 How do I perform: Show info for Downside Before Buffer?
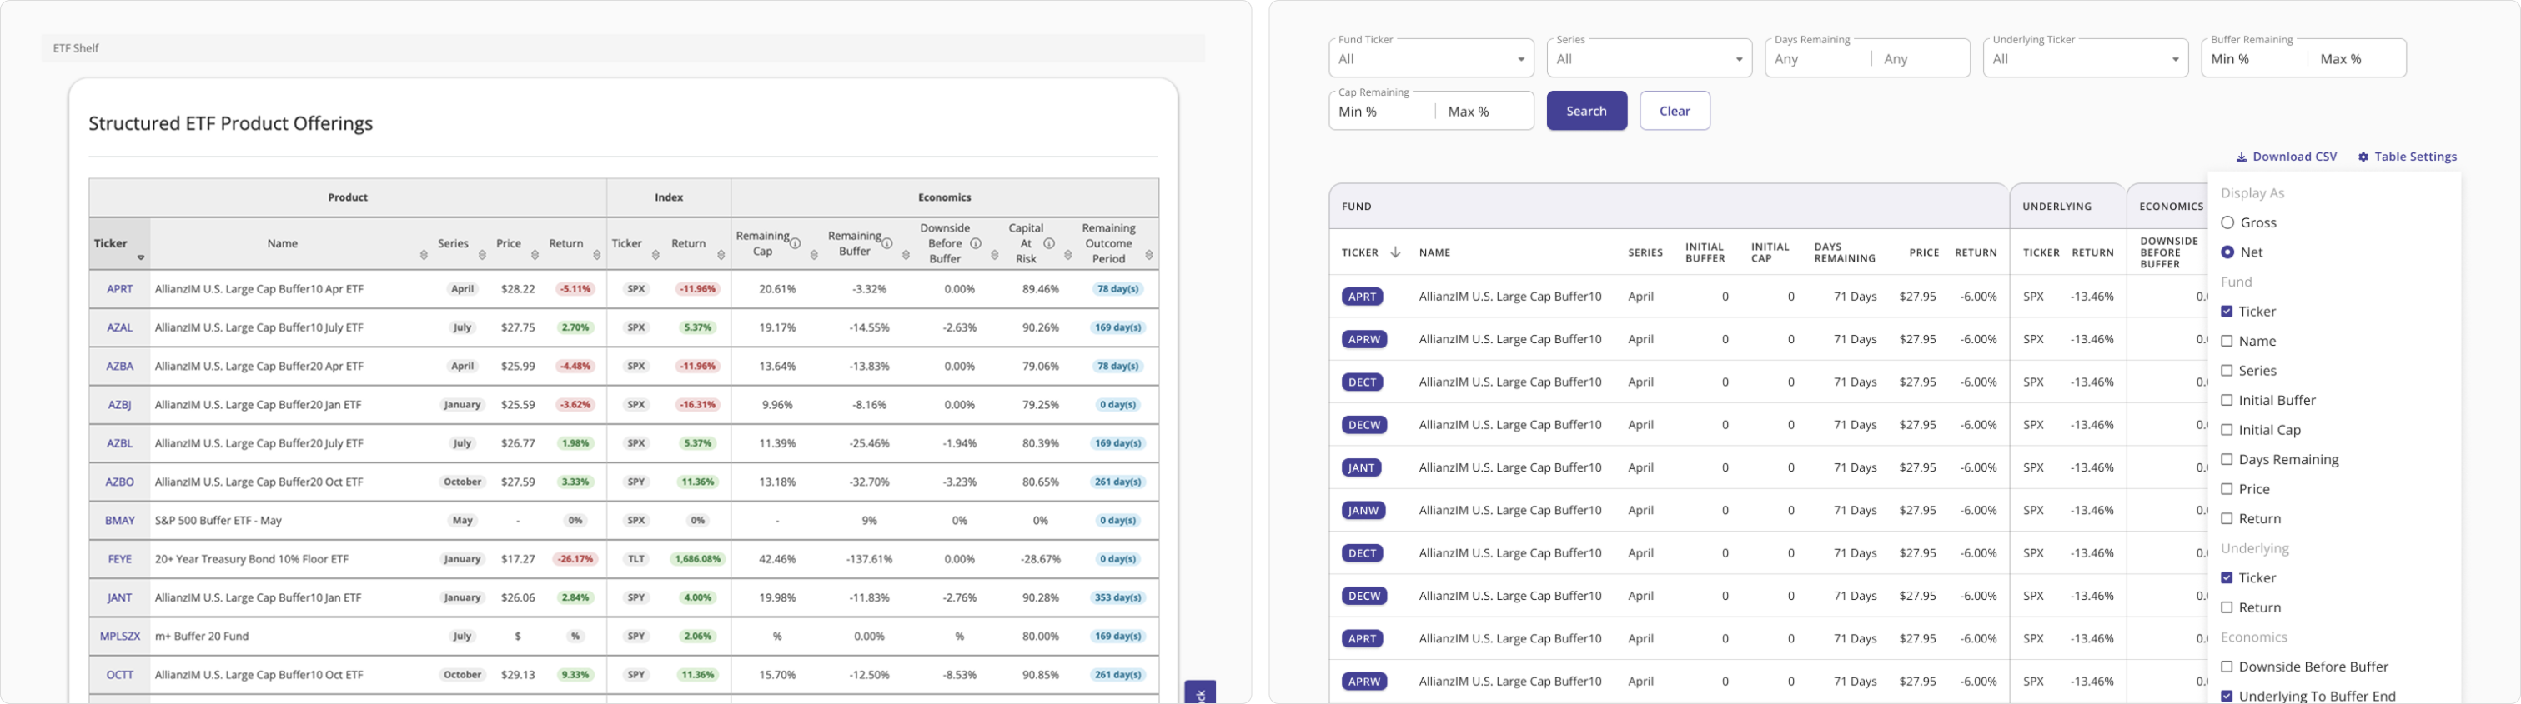975,243
